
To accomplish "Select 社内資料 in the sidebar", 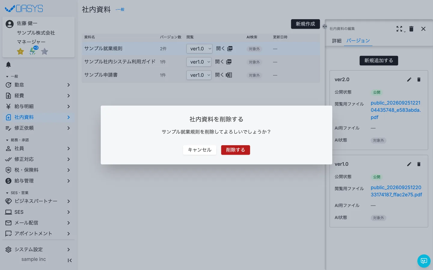I will [x=38, y=117].
